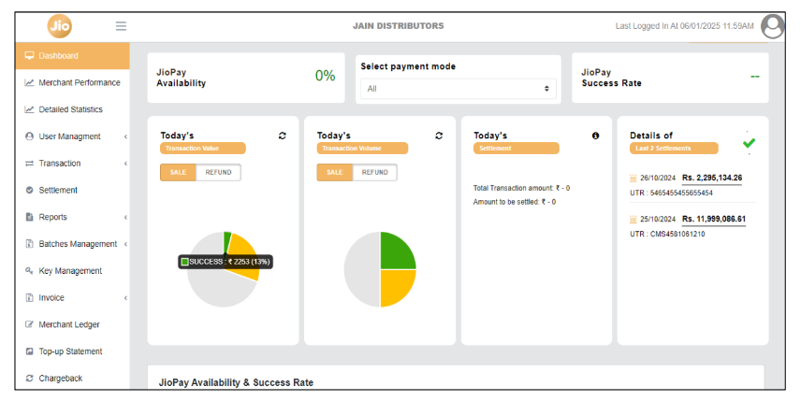Refresh Today's Transaction Value card
The width and height of the screenshot is (801, 401).
point(282,136)
